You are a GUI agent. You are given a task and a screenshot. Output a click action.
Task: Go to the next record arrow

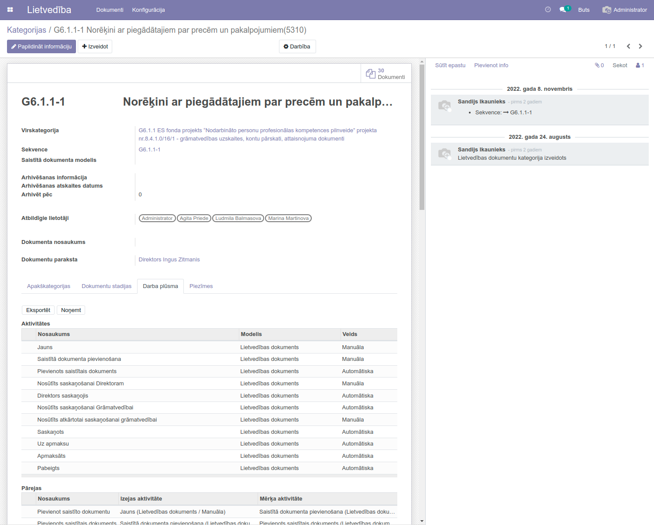(x=640, y=46)
